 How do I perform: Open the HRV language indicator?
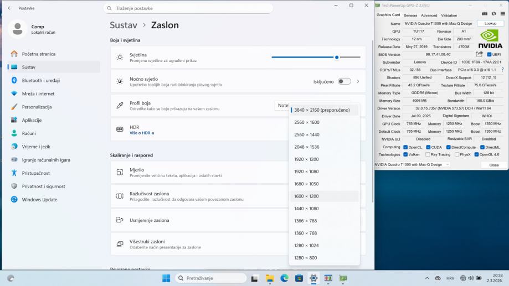[x=450, y=278]
